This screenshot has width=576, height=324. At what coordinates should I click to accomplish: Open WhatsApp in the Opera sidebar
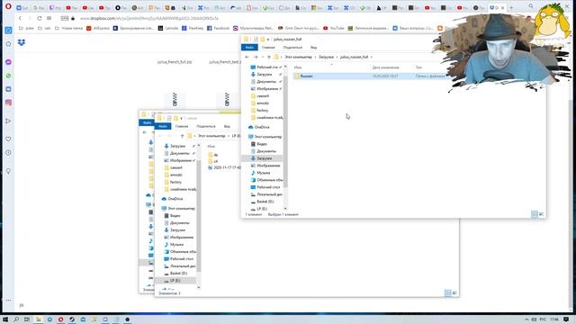[x=8, y=76]
